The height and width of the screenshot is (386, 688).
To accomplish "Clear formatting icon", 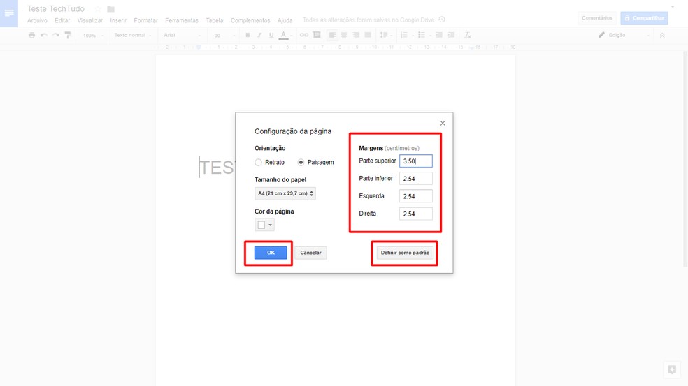I will (468, 35).
